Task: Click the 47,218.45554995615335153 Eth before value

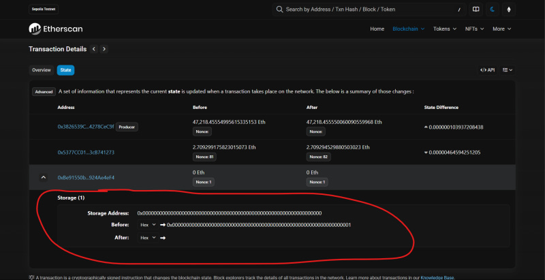Action: (229, 122)
